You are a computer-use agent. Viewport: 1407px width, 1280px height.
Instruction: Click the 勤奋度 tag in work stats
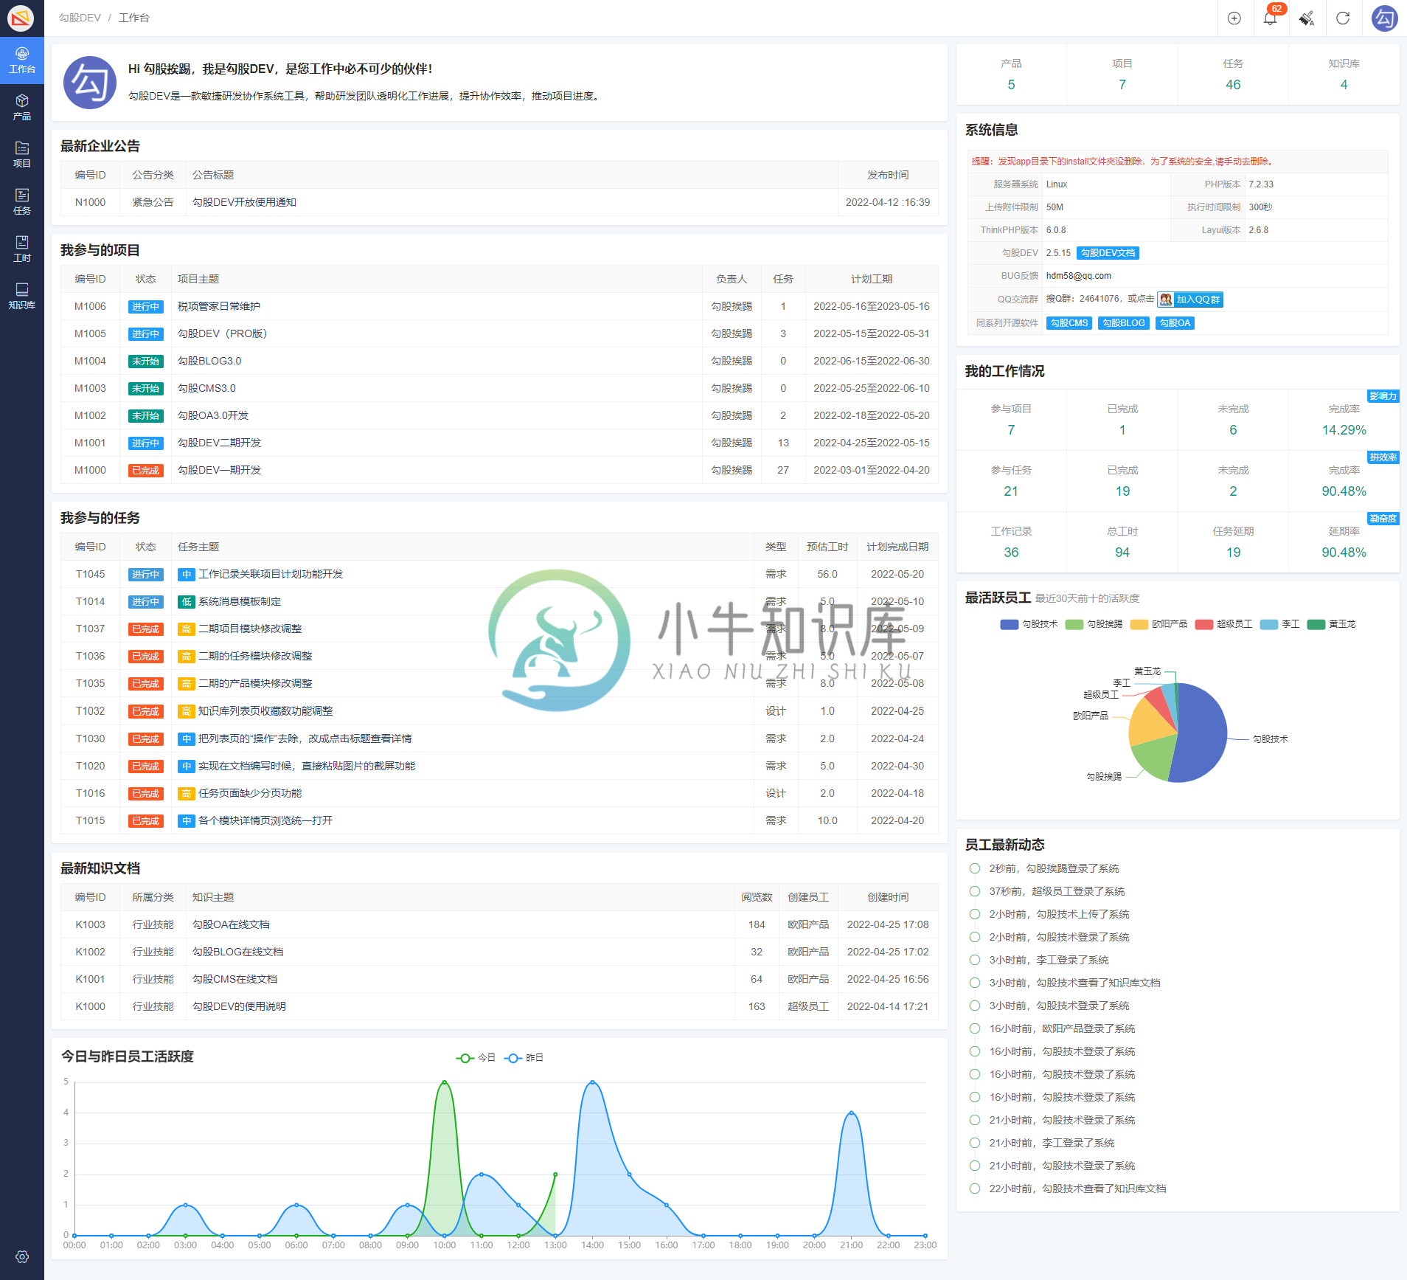pyautogui.click(x=1383, y=519)
